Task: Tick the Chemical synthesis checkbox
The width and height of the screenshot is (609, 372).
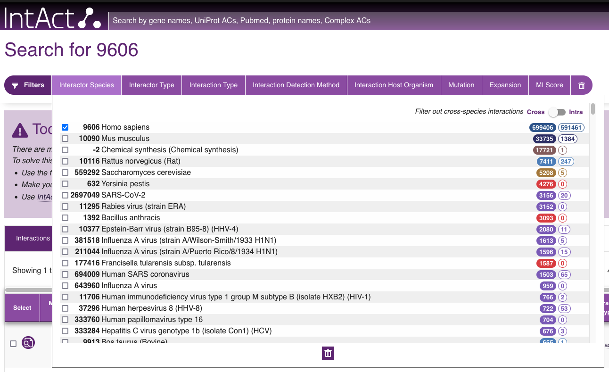Action: [65, 150]
